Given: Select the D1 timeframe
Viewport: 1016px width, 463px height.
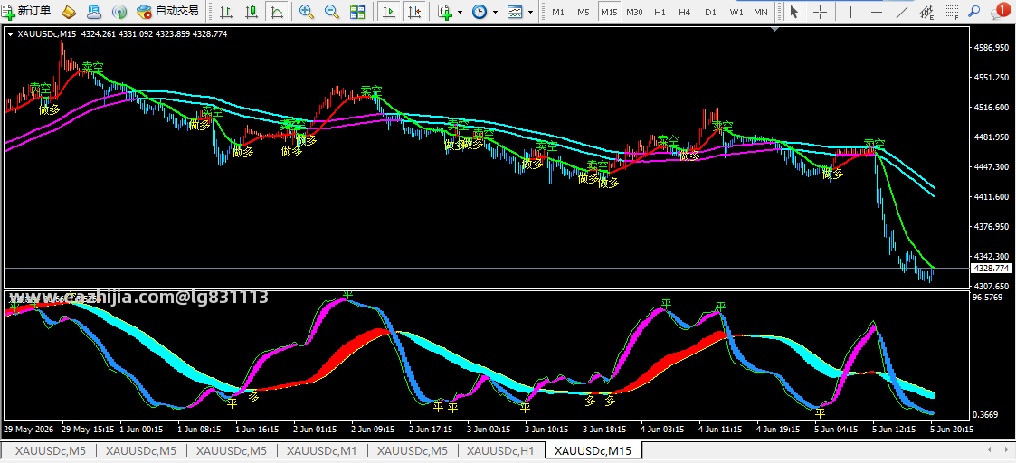Looking at the screenshot, I should click(710, 12).
